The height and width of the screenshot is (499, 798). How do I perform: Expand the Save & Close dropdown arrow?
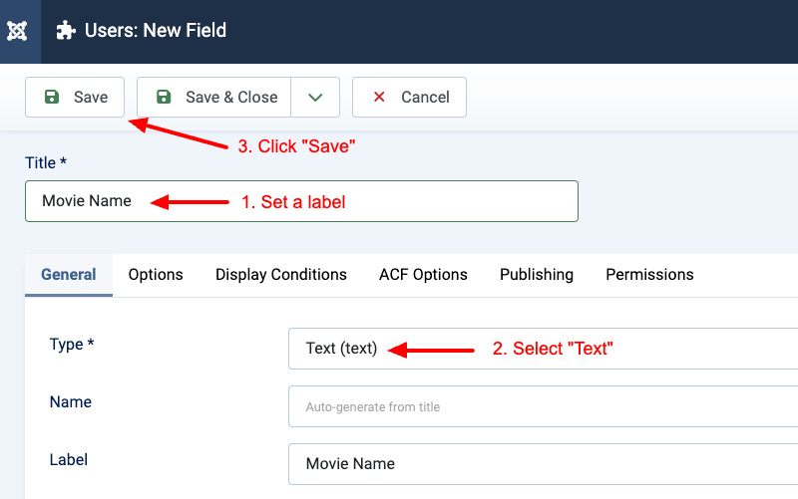click(315, 97)
